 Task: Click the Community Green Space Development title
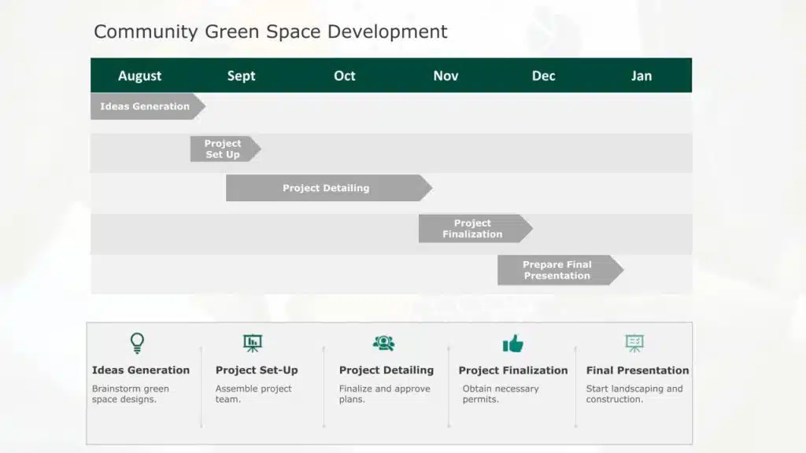coord(270,31)
